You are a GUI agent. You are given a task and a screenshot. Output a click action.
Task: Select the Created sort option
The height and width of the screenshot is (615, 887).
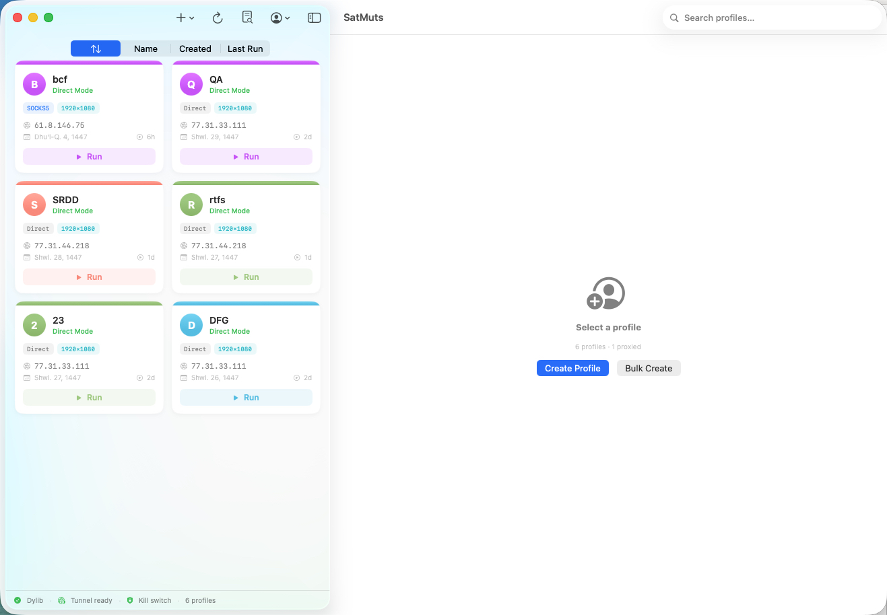(x=195, y=48)
